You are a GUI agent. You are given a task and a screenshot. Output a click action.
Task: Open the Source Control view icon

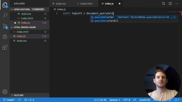click(5, 26)
